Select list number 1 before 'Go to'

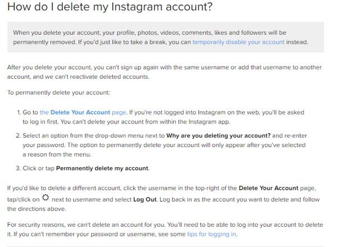click(19, 112)
